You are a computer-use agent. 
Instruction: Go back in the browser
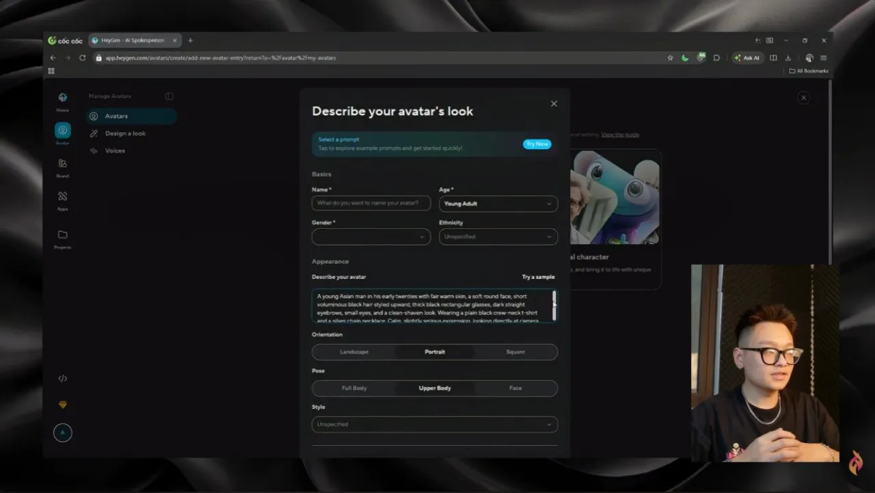[x=53, y=58]
